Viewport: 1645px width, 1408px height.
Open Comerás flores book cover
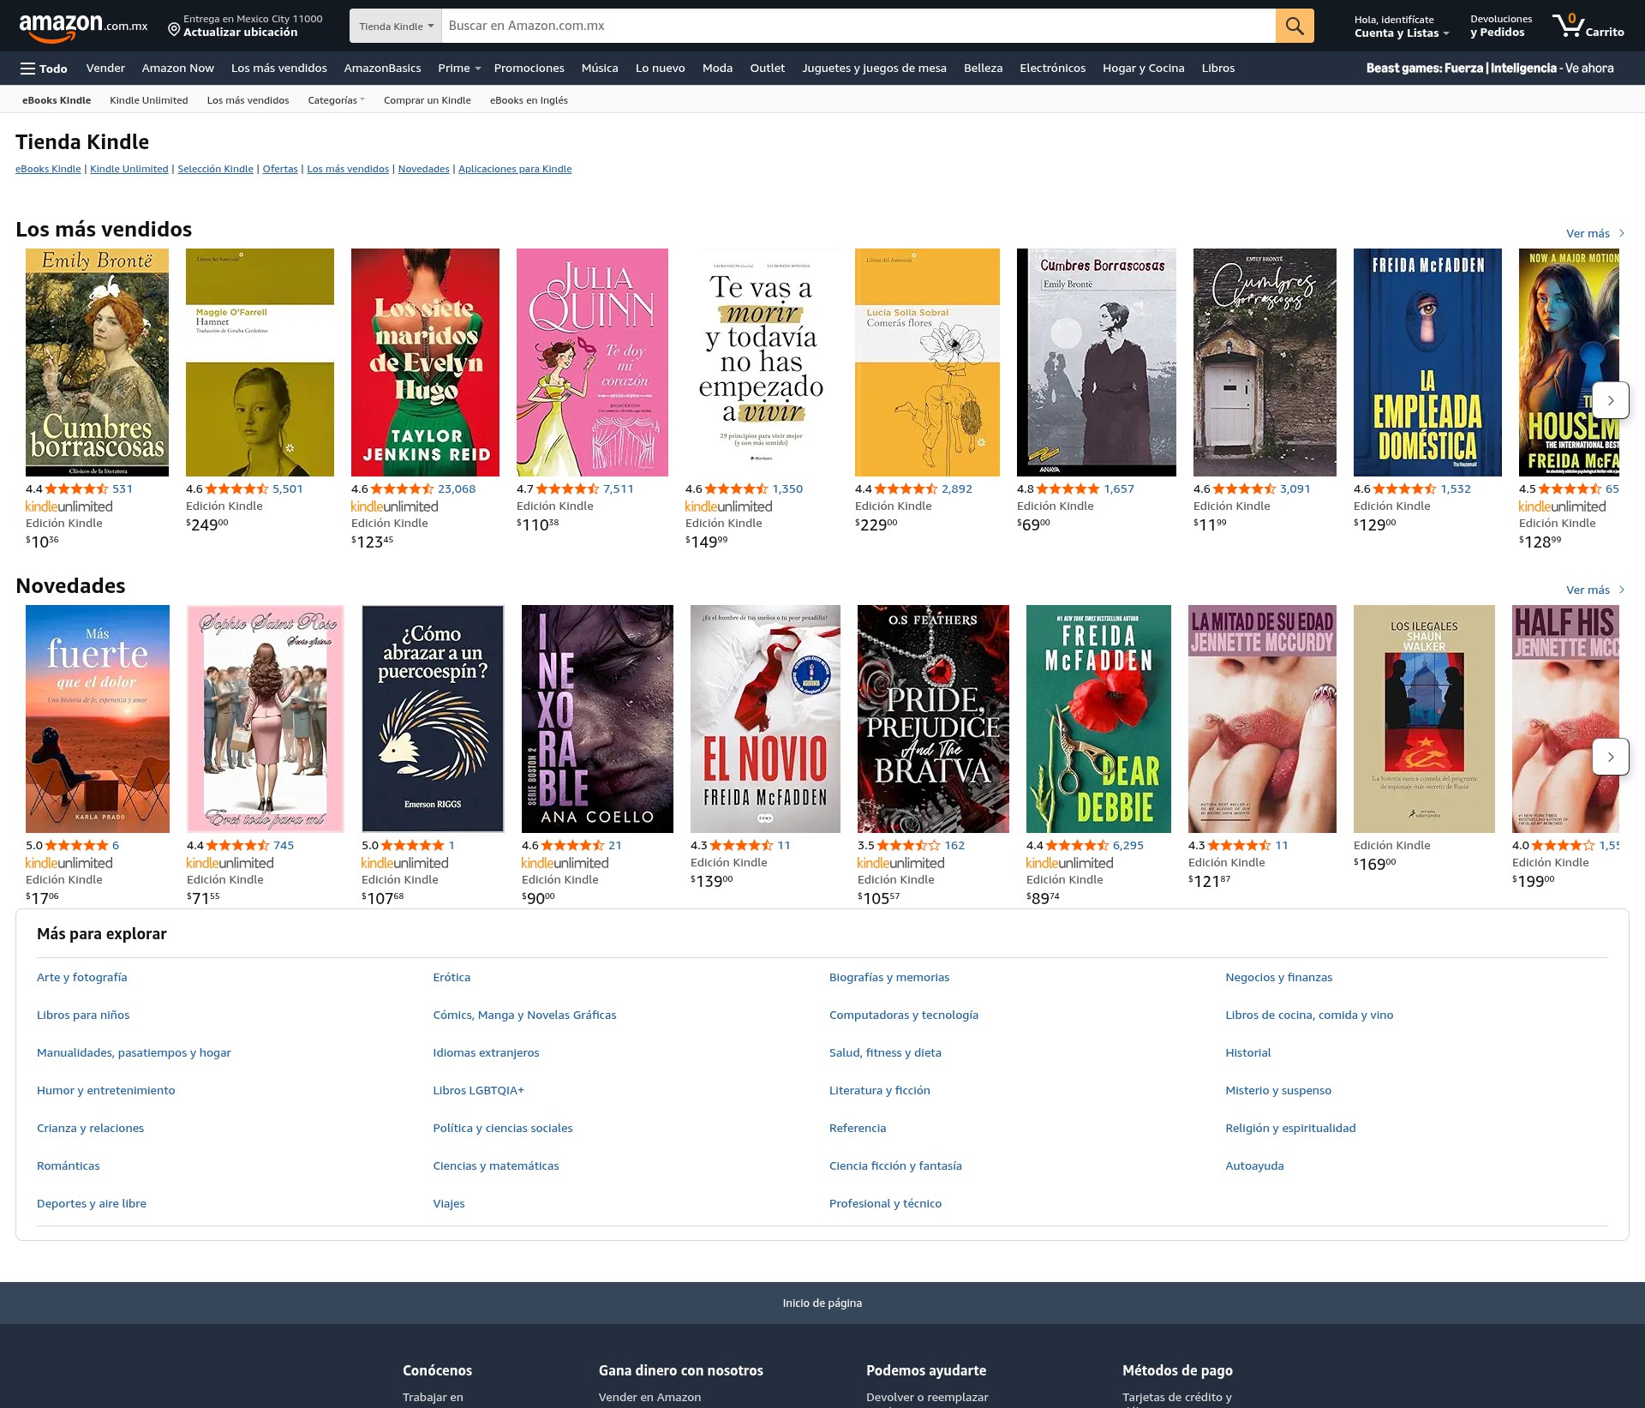[927, 362]
